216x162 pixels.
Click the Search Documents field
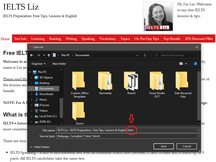click(175, 55)
